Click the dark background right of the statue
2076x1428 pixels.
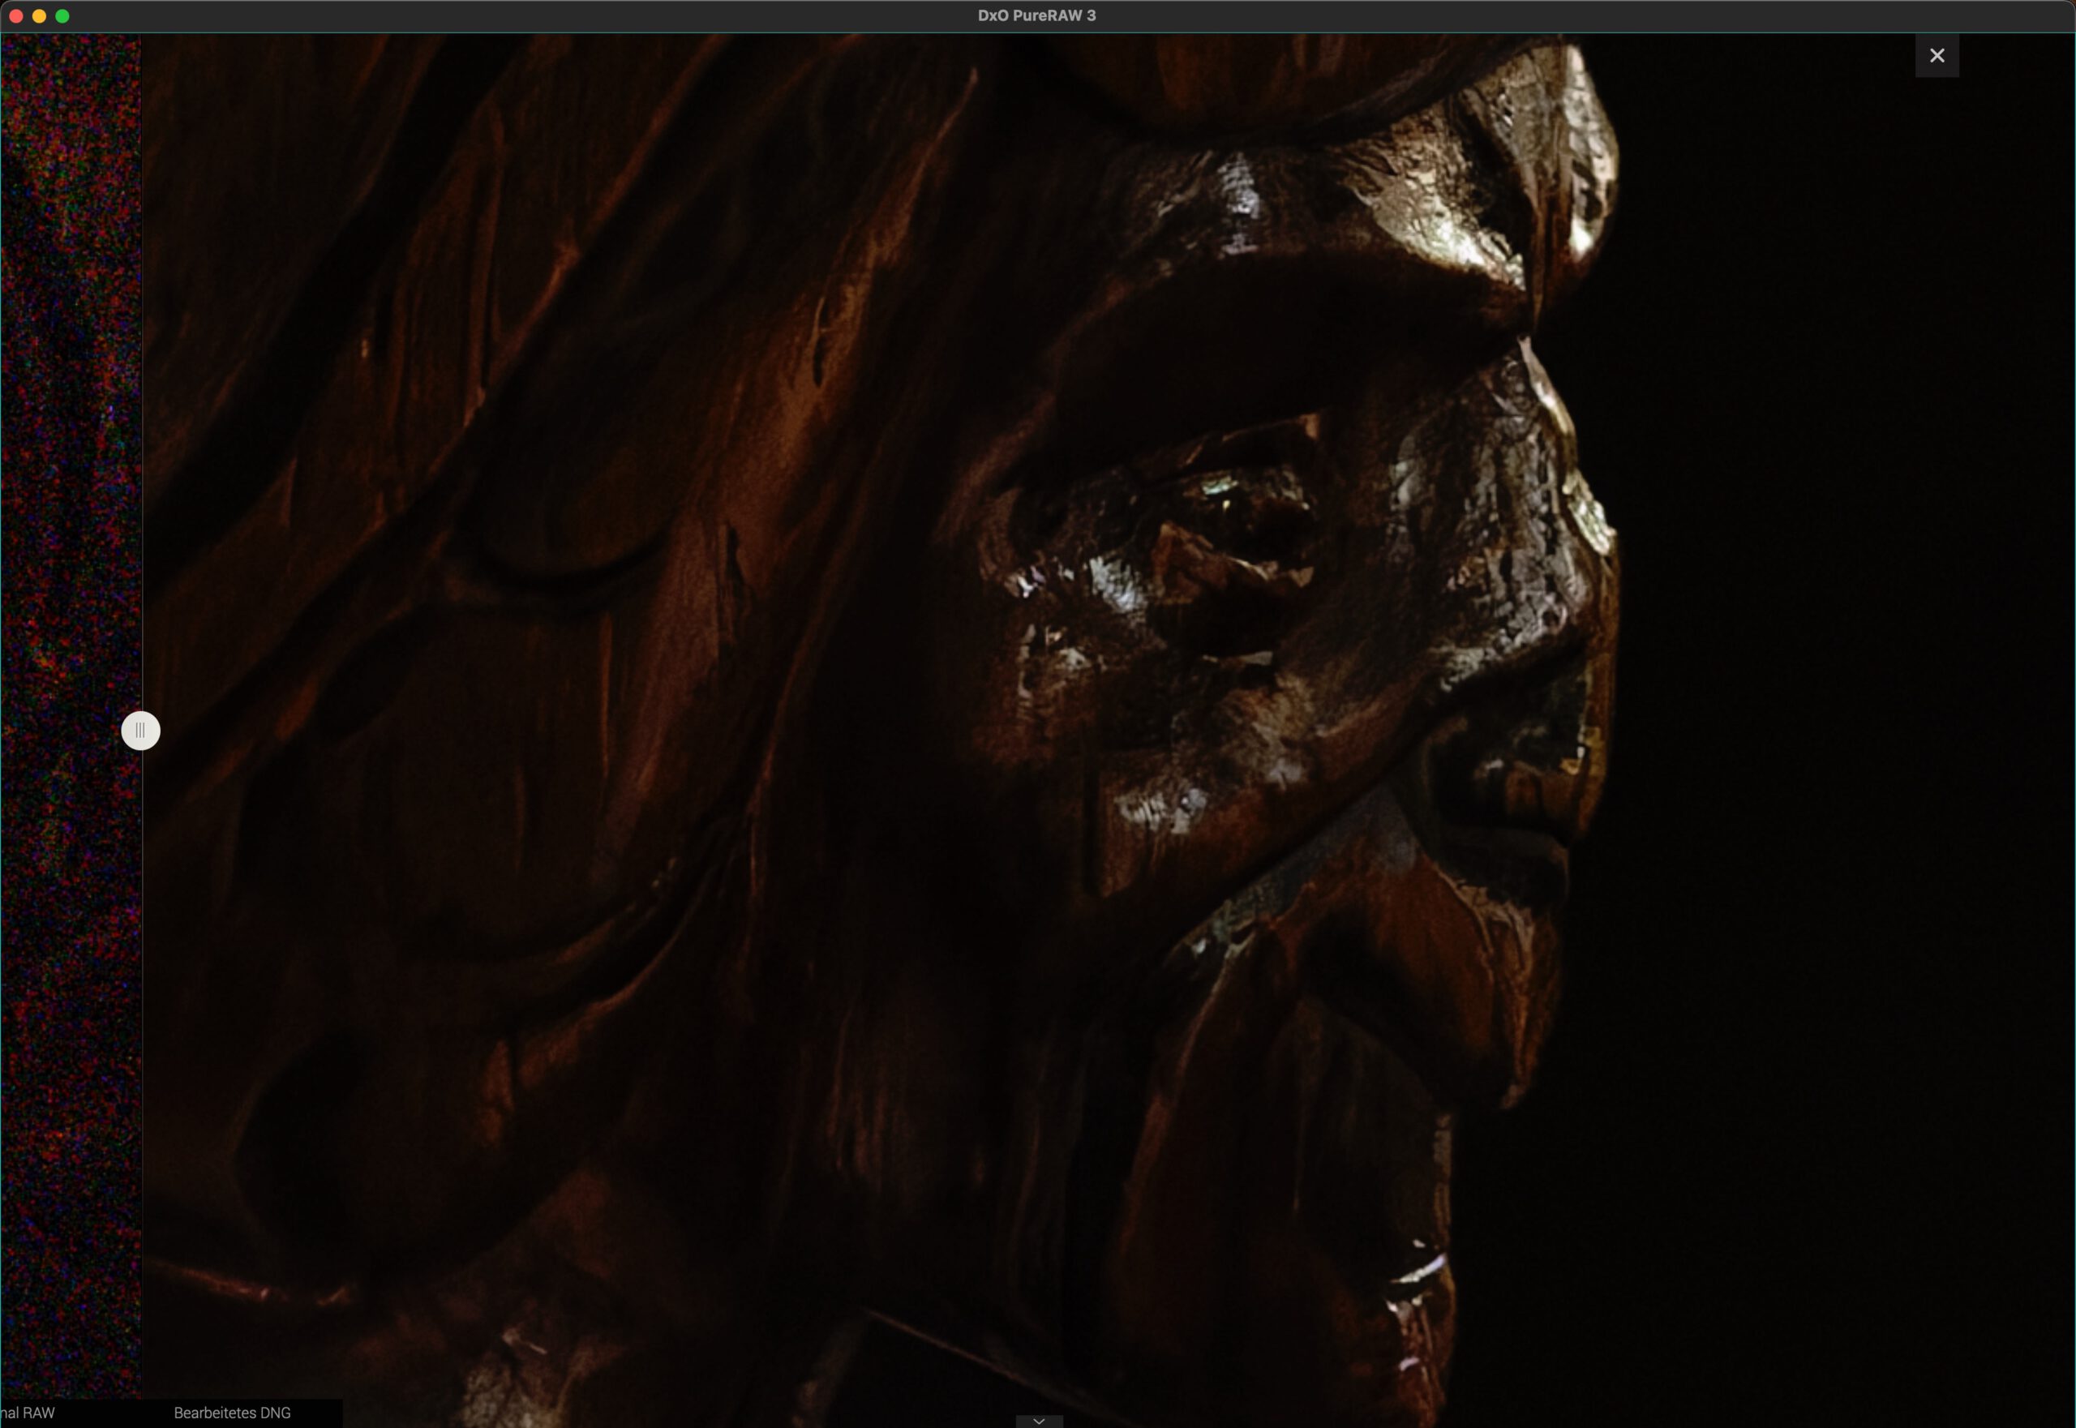pyautogui.click(x=1834, y=716)
